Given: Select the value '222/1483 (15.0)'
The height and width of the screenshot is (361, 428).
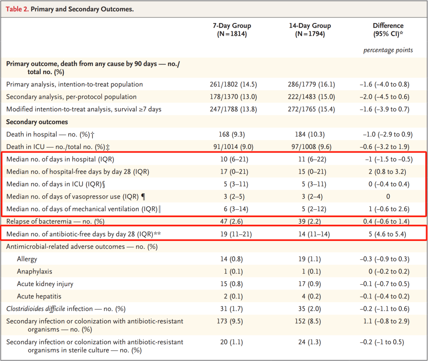Looking at the screenshot, I should click(311, 97).
